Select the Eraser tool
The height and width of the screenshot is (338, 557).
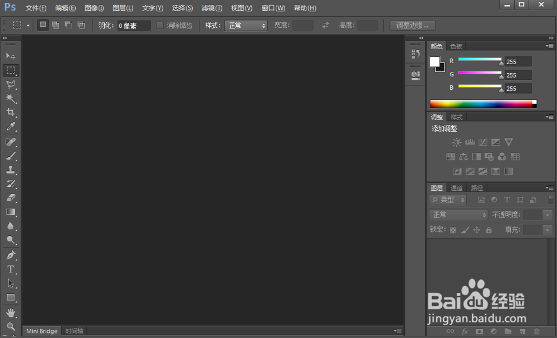pos(11,198)
